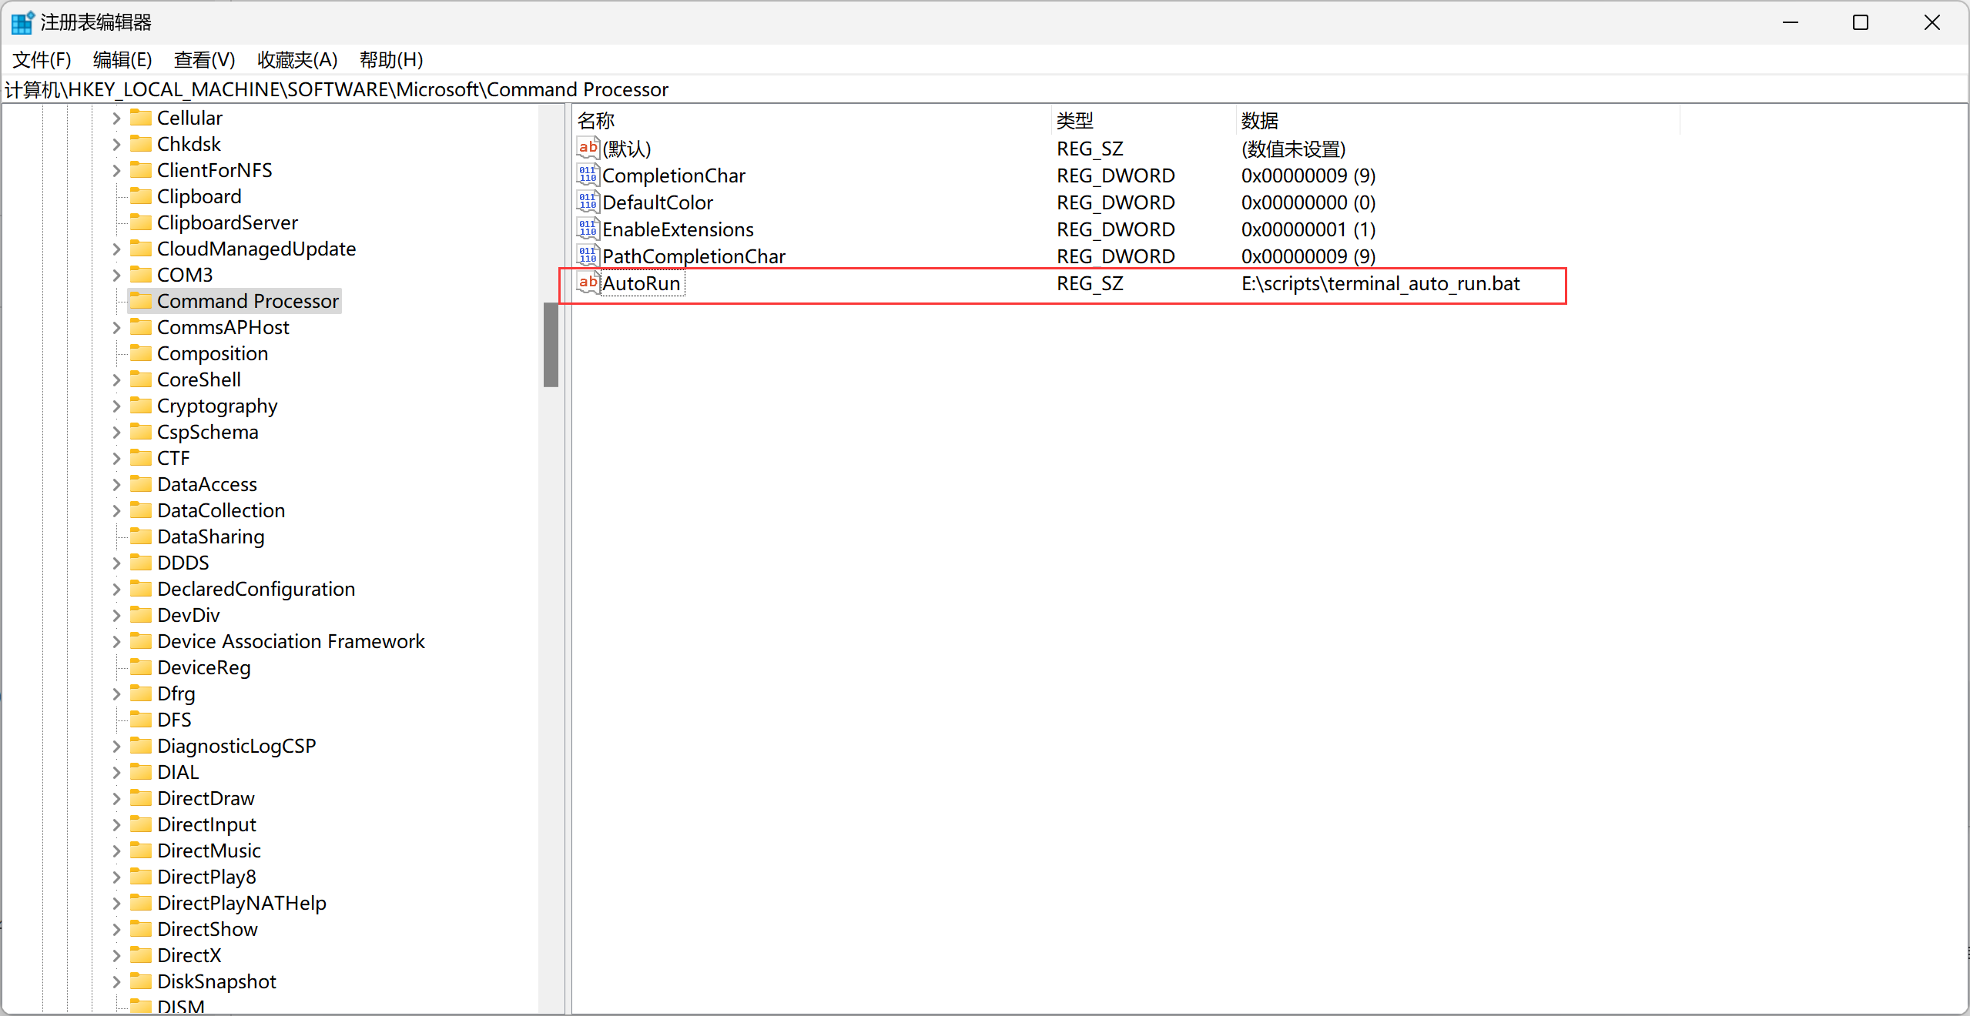Screen dimensions: 1970x1016
Task: Expand the Cellular registry key
Action: [116, 119]
